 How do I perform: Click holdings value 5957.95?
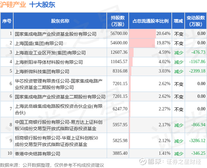[x=120, y=125]
